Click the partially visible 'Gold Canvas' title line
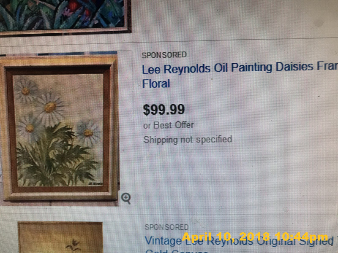 177,251
